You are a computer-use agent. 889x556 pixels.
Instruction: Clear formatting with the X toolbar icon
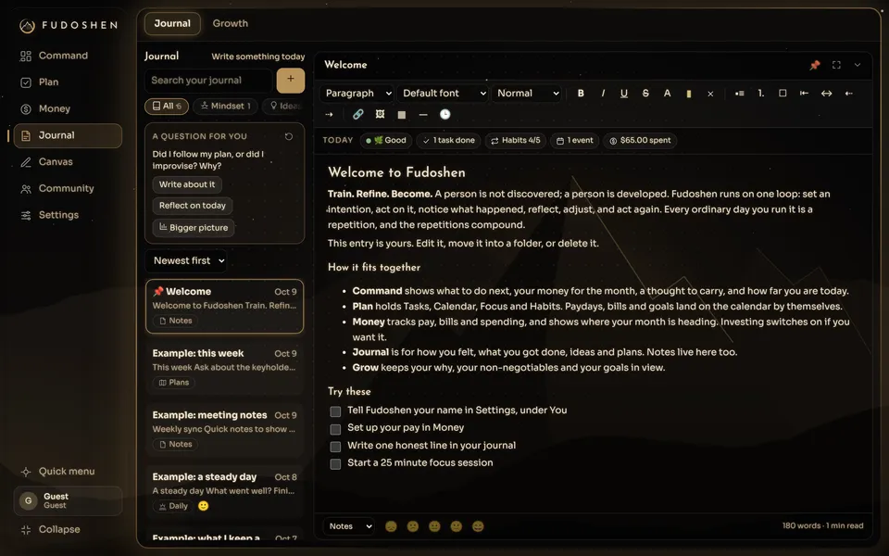pyautogui.click(x=710, y=94)
